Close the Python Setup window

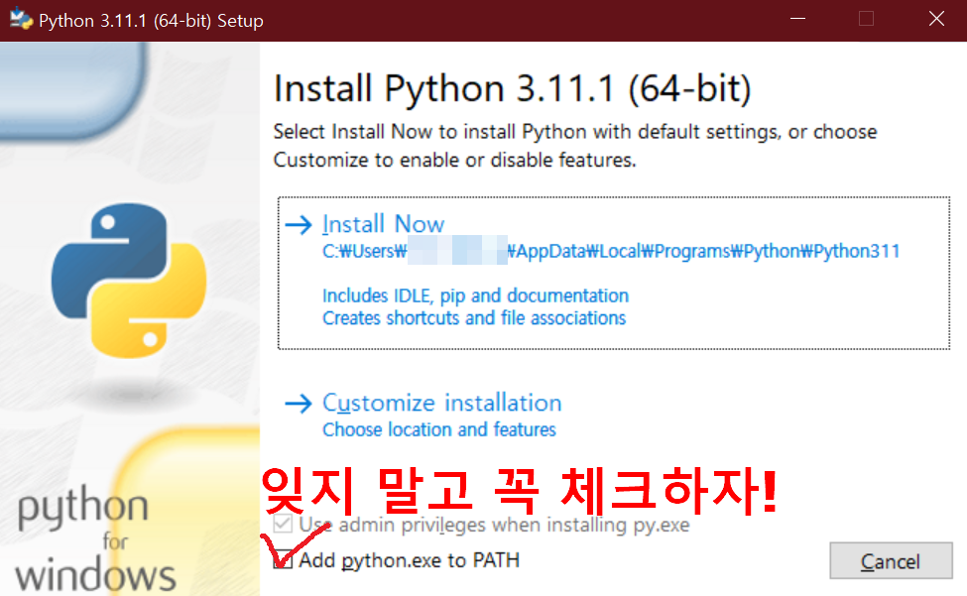pyautogui.click(x=936, y=19)
